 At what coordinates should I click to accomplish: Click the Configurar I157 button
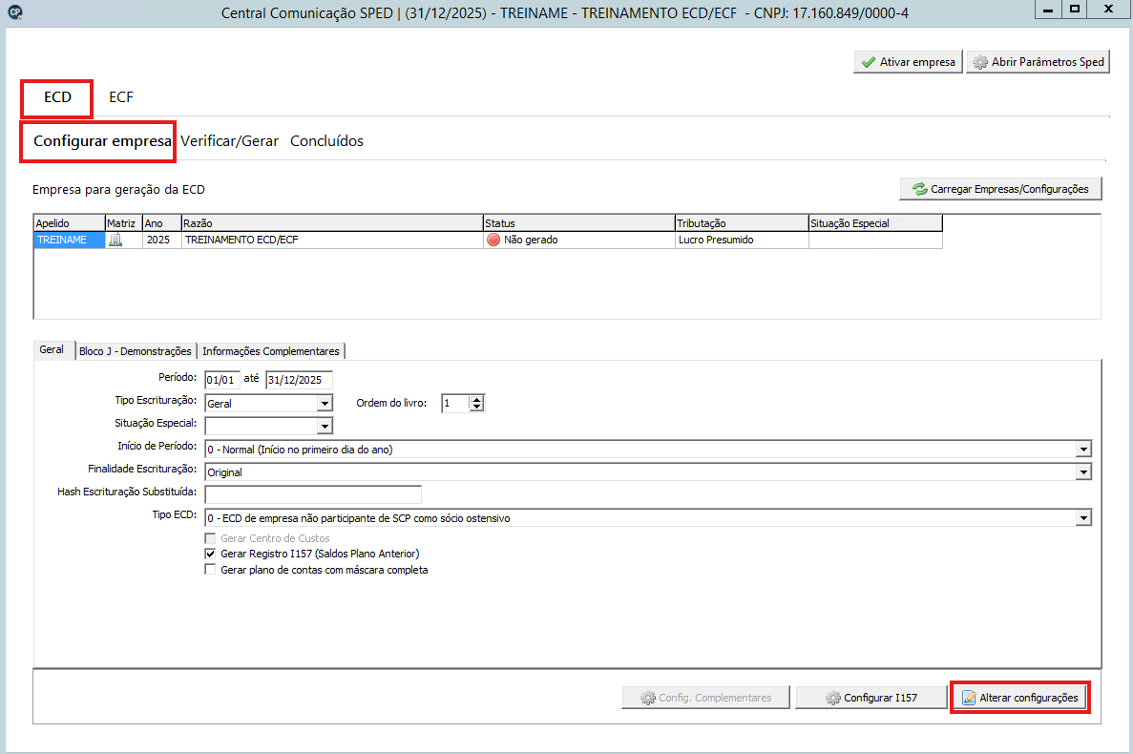tap(871, 698)
